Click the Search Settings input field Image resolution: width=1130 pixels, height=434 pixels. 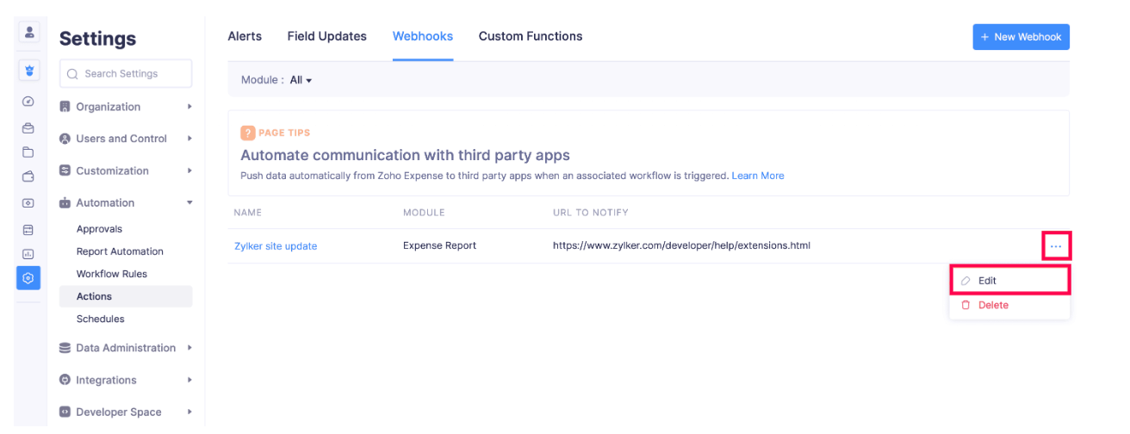click(126, 74)
